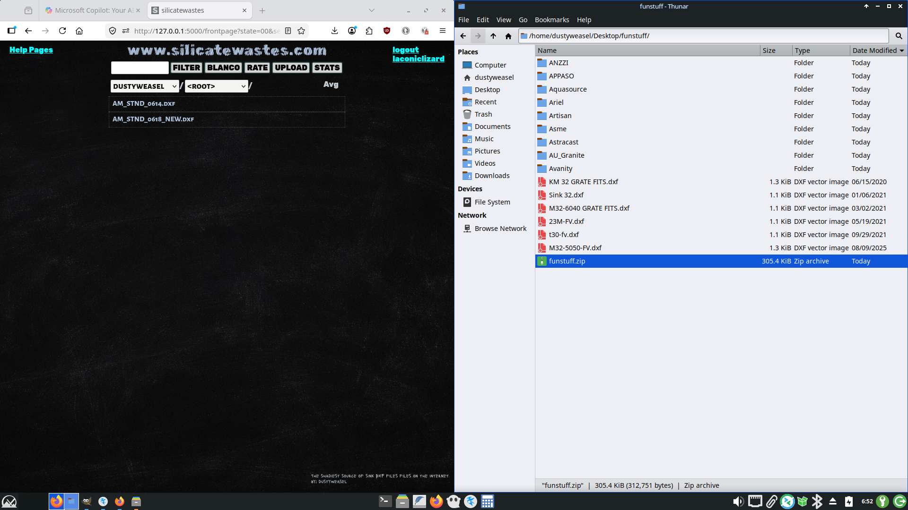Focus the filter text field
Screen dimensions: 908x510
[140, 68]
